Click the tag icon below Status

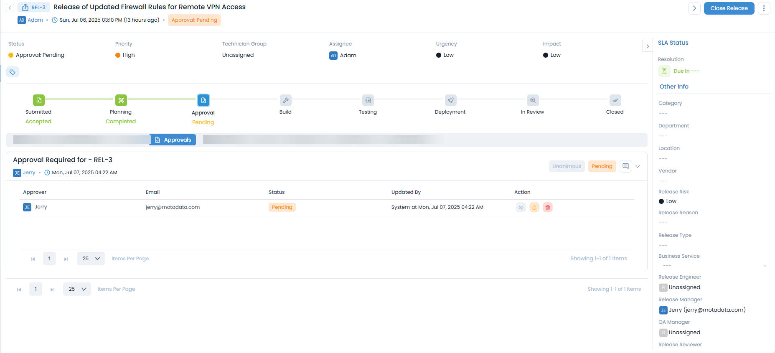(13, 72)
